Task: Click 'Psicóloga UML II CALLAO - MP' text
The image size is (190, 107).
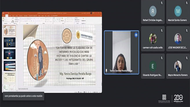Action: pyautogui.click(x=75, y=78)
